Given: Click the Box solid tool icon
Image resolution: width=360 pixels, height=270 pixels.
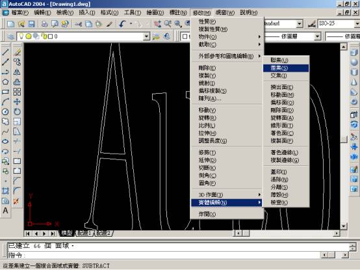Looking at the screenshot, I should point(354,53).
